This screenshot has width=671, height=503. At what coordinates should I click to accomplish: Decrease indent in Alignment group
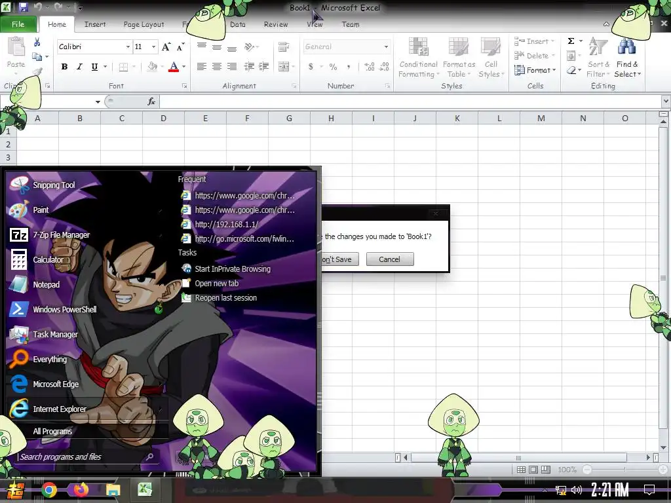pos(248,66)
